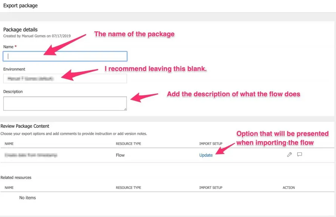Click NAME column header in Review Package Content
Image resolution: width=336 pixels, height=217 pixels.
9,143
